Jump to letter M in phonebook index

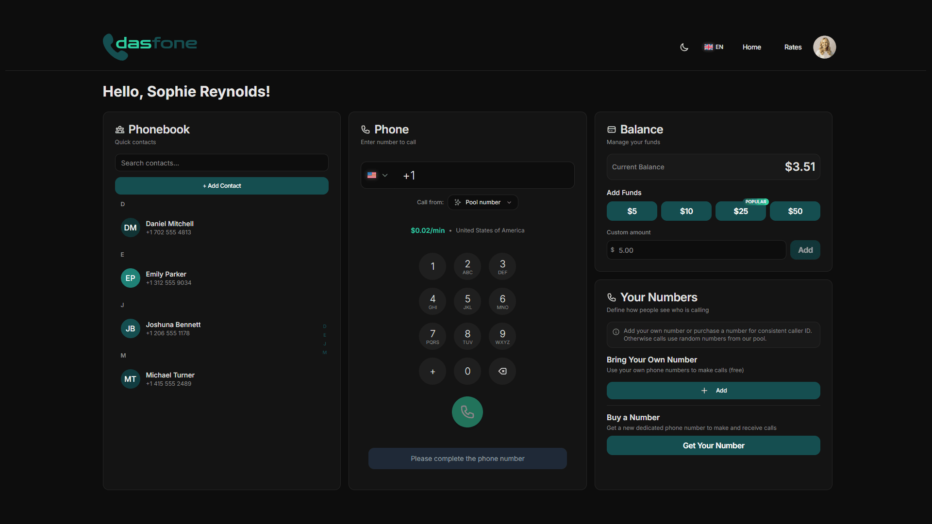pos(325,353)
